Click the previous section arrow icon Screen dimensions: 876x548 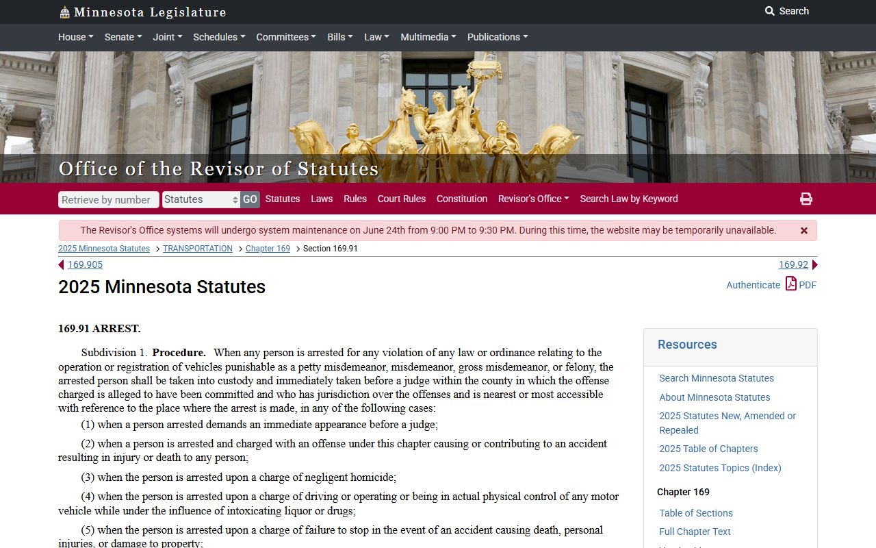point(62,265)
